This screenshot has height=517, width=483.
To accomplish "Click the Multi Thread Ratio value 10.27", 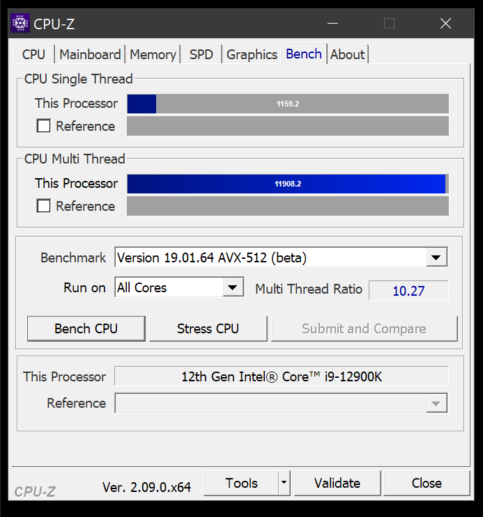I will pyautogui.click(x=408, y=290).
